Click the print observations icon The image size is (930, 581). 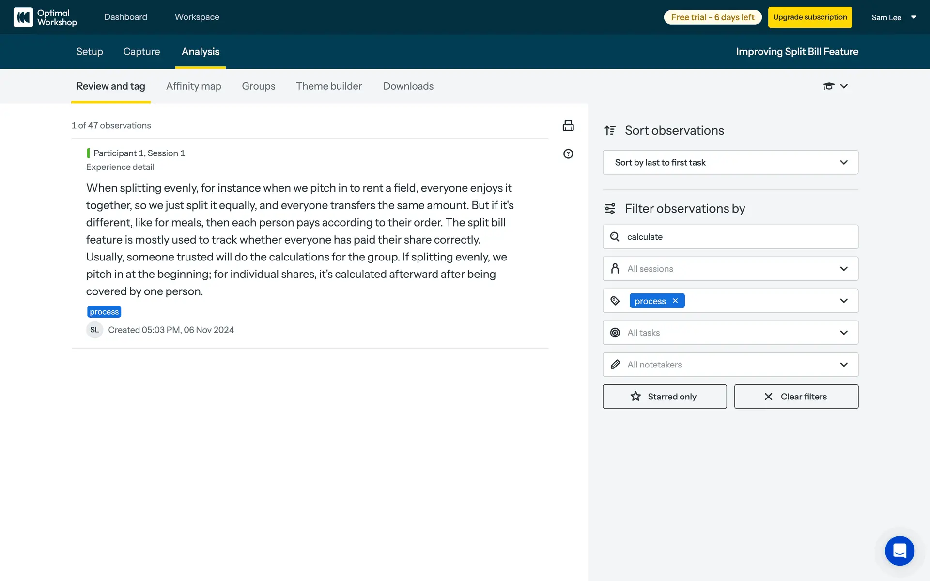tap(568, 125)
